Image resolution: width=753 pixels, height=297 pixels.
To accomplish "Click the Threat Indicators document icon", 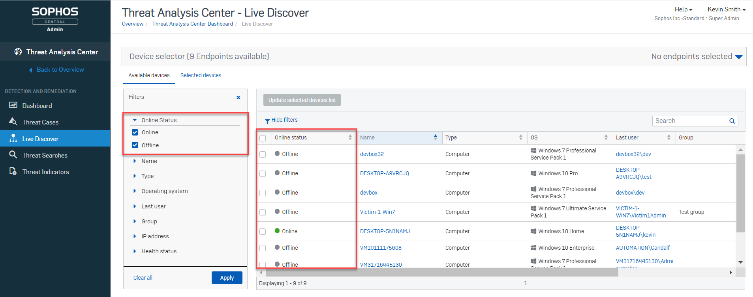I will pos(13,171).
